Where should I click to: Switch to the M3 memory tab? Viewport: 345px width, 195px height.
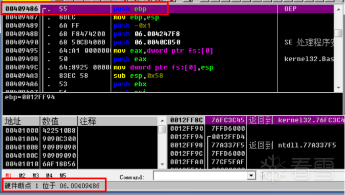[x=35, y=176]
